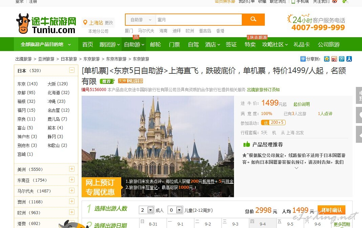Expand the 美洲 destination category
This screenshot has width=362, height=228.
(x=71, y=169)
